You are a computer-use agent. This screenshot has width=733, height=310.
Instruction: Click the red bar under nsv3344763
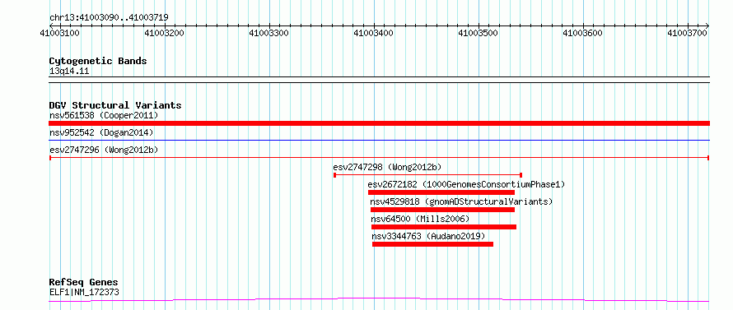click(432, 244)
